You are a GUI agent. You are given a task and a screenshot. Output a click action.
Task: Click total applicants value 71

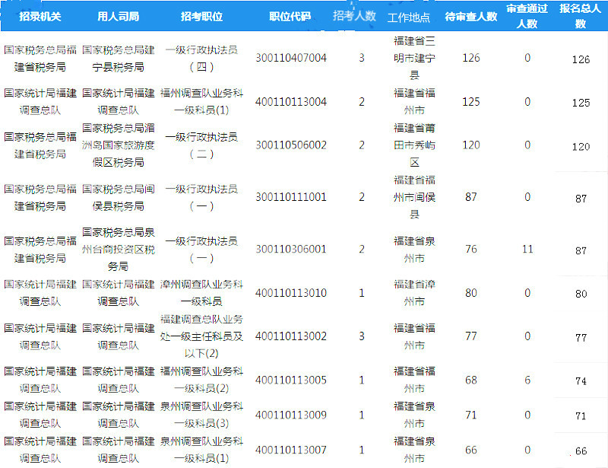pyautogui.click(x=581, y=416)
